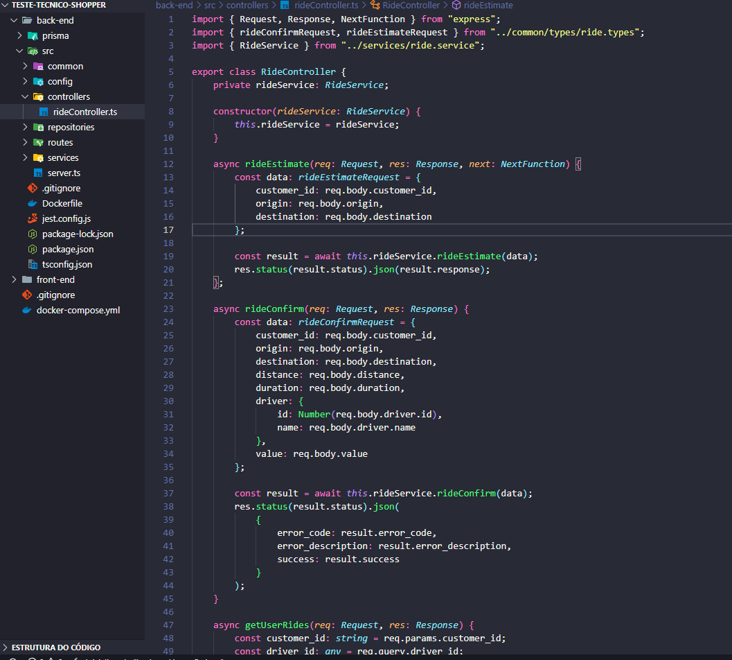
Task: Click the docker-compose.yml file icon
Action: point(26,311)
